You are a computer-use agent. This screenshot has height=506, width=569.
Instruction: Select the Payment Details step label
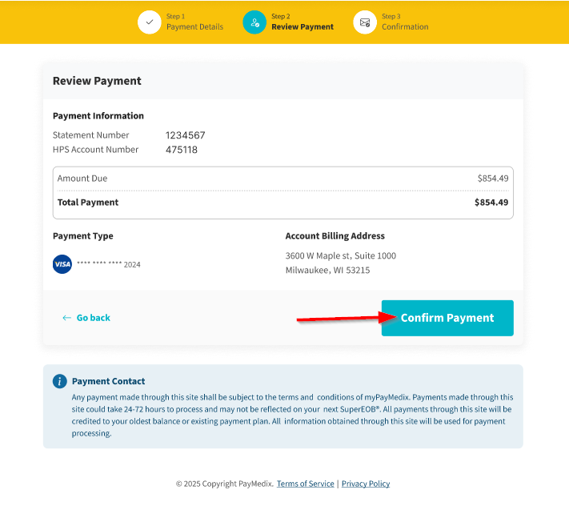(194, 26)
